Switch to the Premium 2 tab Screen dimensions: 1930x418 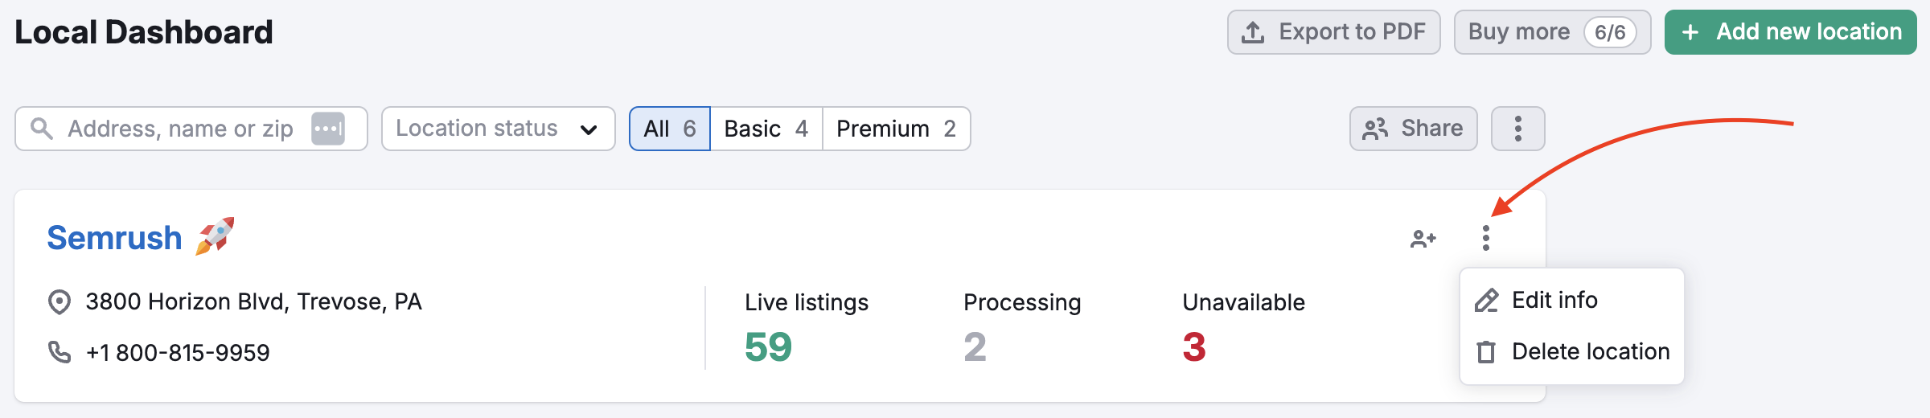point(896,129)
